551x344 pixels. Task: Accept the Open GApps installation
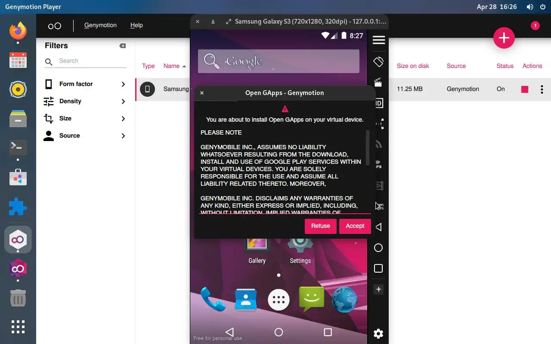coord(355,226)
